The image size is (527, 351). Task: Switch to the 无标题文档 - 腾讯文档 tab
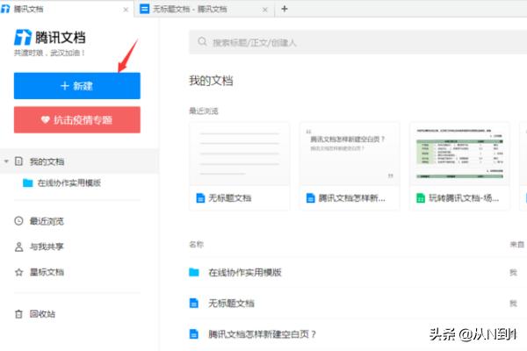point(205,9)
